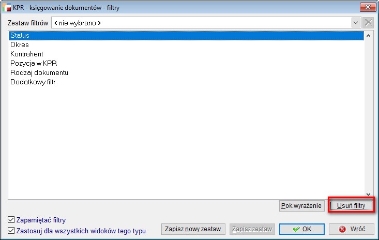Select Pozycja w KPR filter
The width and height of the screenshot is (379, 240).
pos(33,64)
